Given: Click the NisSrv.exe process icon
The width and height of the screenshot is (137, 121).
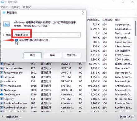Looking at the screenshot, I should click(2, 90).
